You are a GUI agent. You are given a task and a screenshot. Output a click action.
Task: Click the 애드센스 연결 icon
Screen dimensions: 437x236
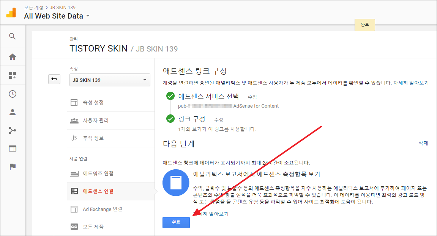74,191
